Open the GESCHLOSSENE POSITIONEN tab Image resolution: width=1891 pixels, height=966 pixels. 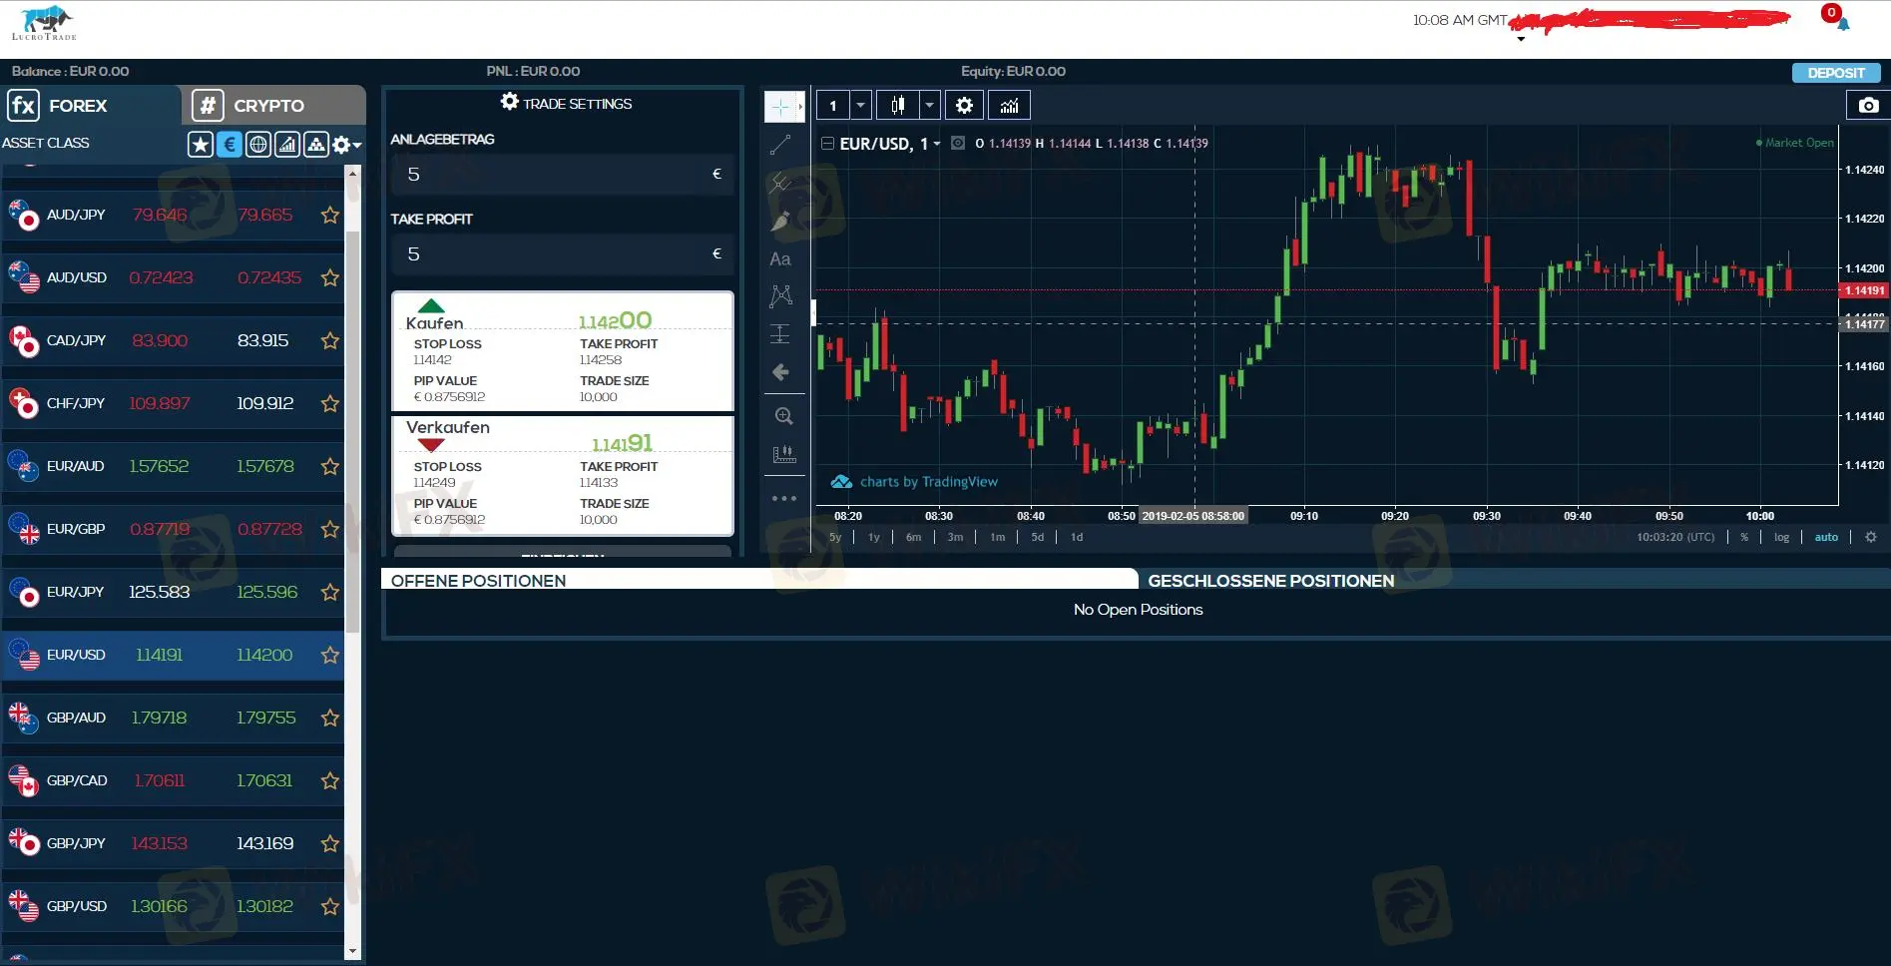pyautogui.click(x=1270, y=580)
